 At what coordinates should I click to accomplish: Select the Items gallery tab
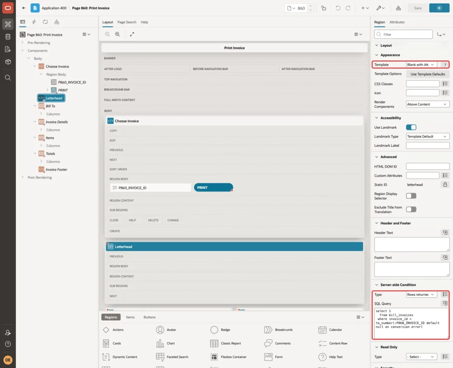point(131,317)
